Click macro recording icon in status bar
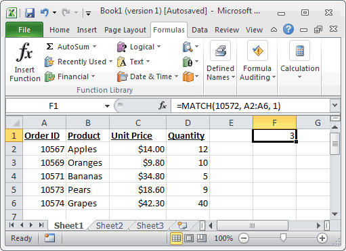The height and width of the screenshot is (251, 346). [x=49, y=238]
